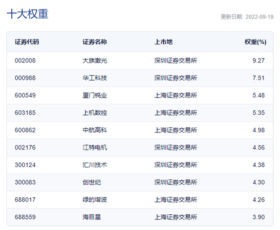Open the 汇川技术 entry
Viewport: 280px width, 230px height.
coord(94,165)
